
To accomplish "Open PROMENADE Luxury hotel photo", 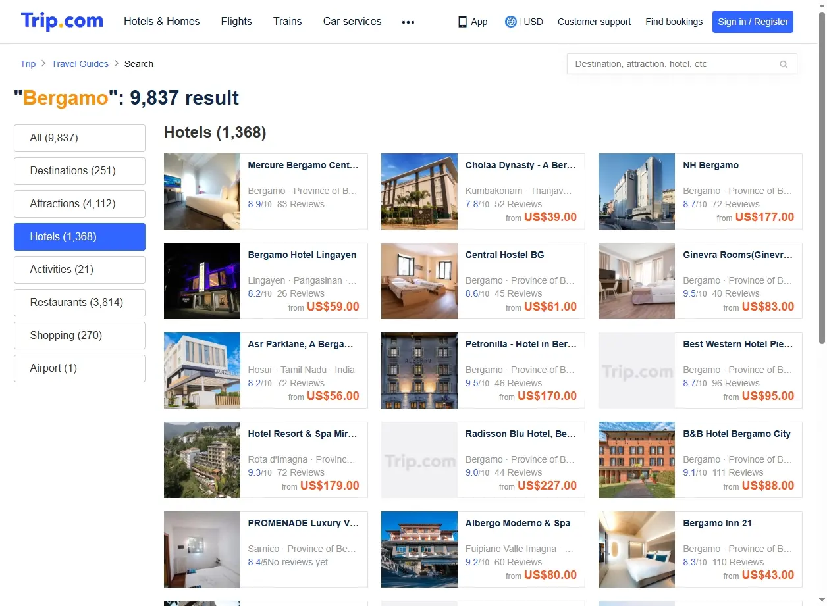I will [202, 549].
